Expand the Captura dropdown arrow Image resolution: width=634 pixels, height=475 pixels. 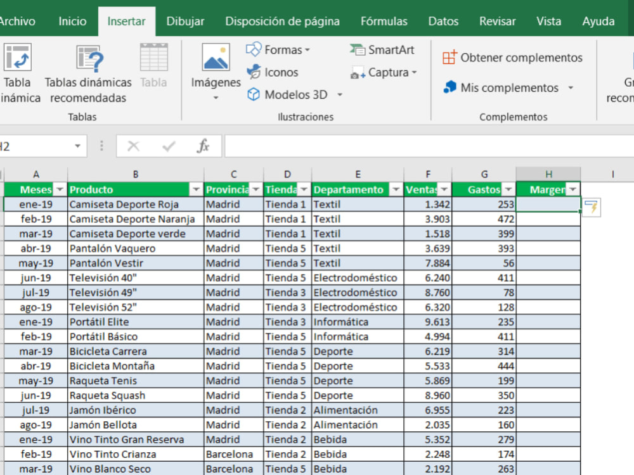point(414,73)
